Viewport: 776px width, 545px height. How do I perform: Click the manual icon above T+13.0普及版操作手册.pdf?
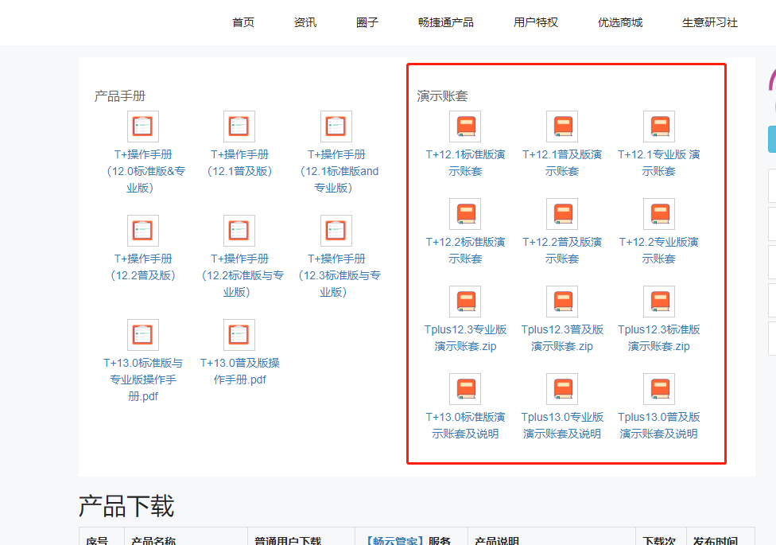click(239, 335)
